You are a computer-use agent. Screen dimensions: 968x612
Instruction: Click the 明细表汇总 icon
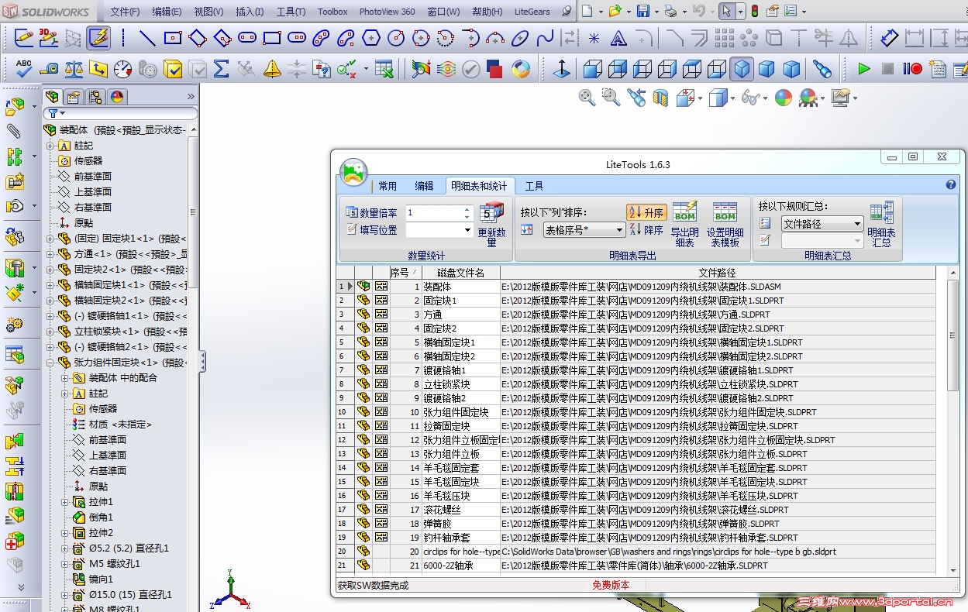pos(882,213)
